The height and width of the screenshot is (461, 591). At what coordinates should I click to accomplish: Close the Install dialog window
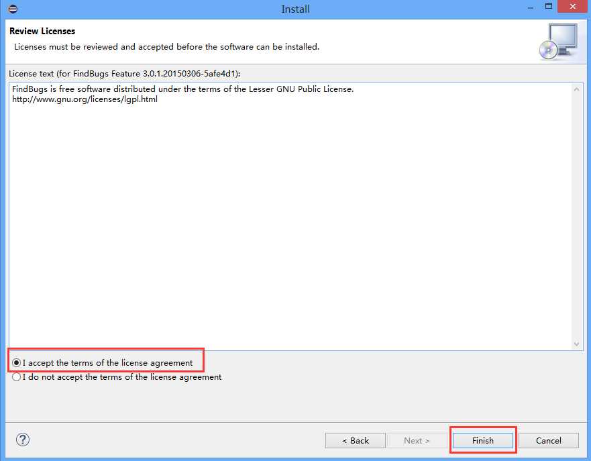pyautogui.click(x=573, y=7)
